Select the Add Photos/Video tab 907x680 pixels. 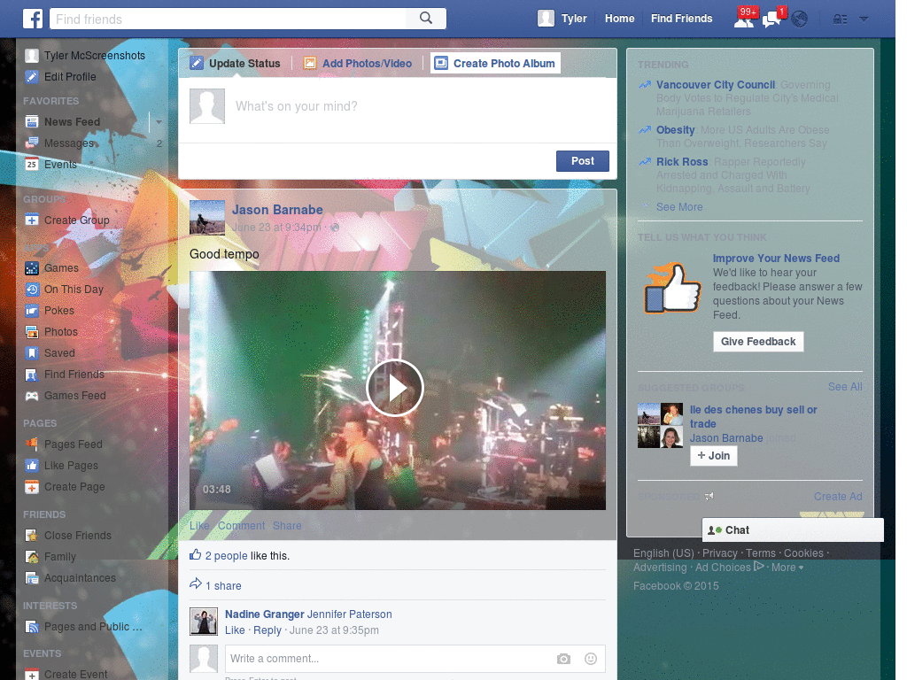[359, 64]
